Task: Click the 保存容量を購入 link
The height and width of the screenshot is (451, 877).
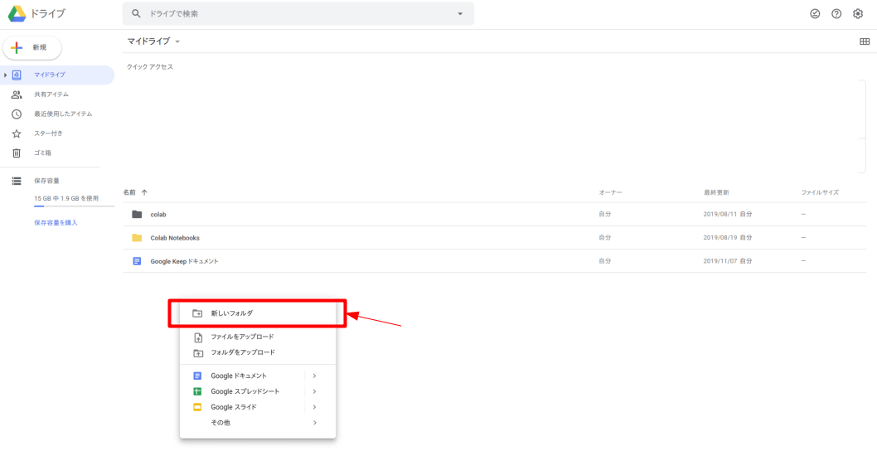Action: [56, 223]
